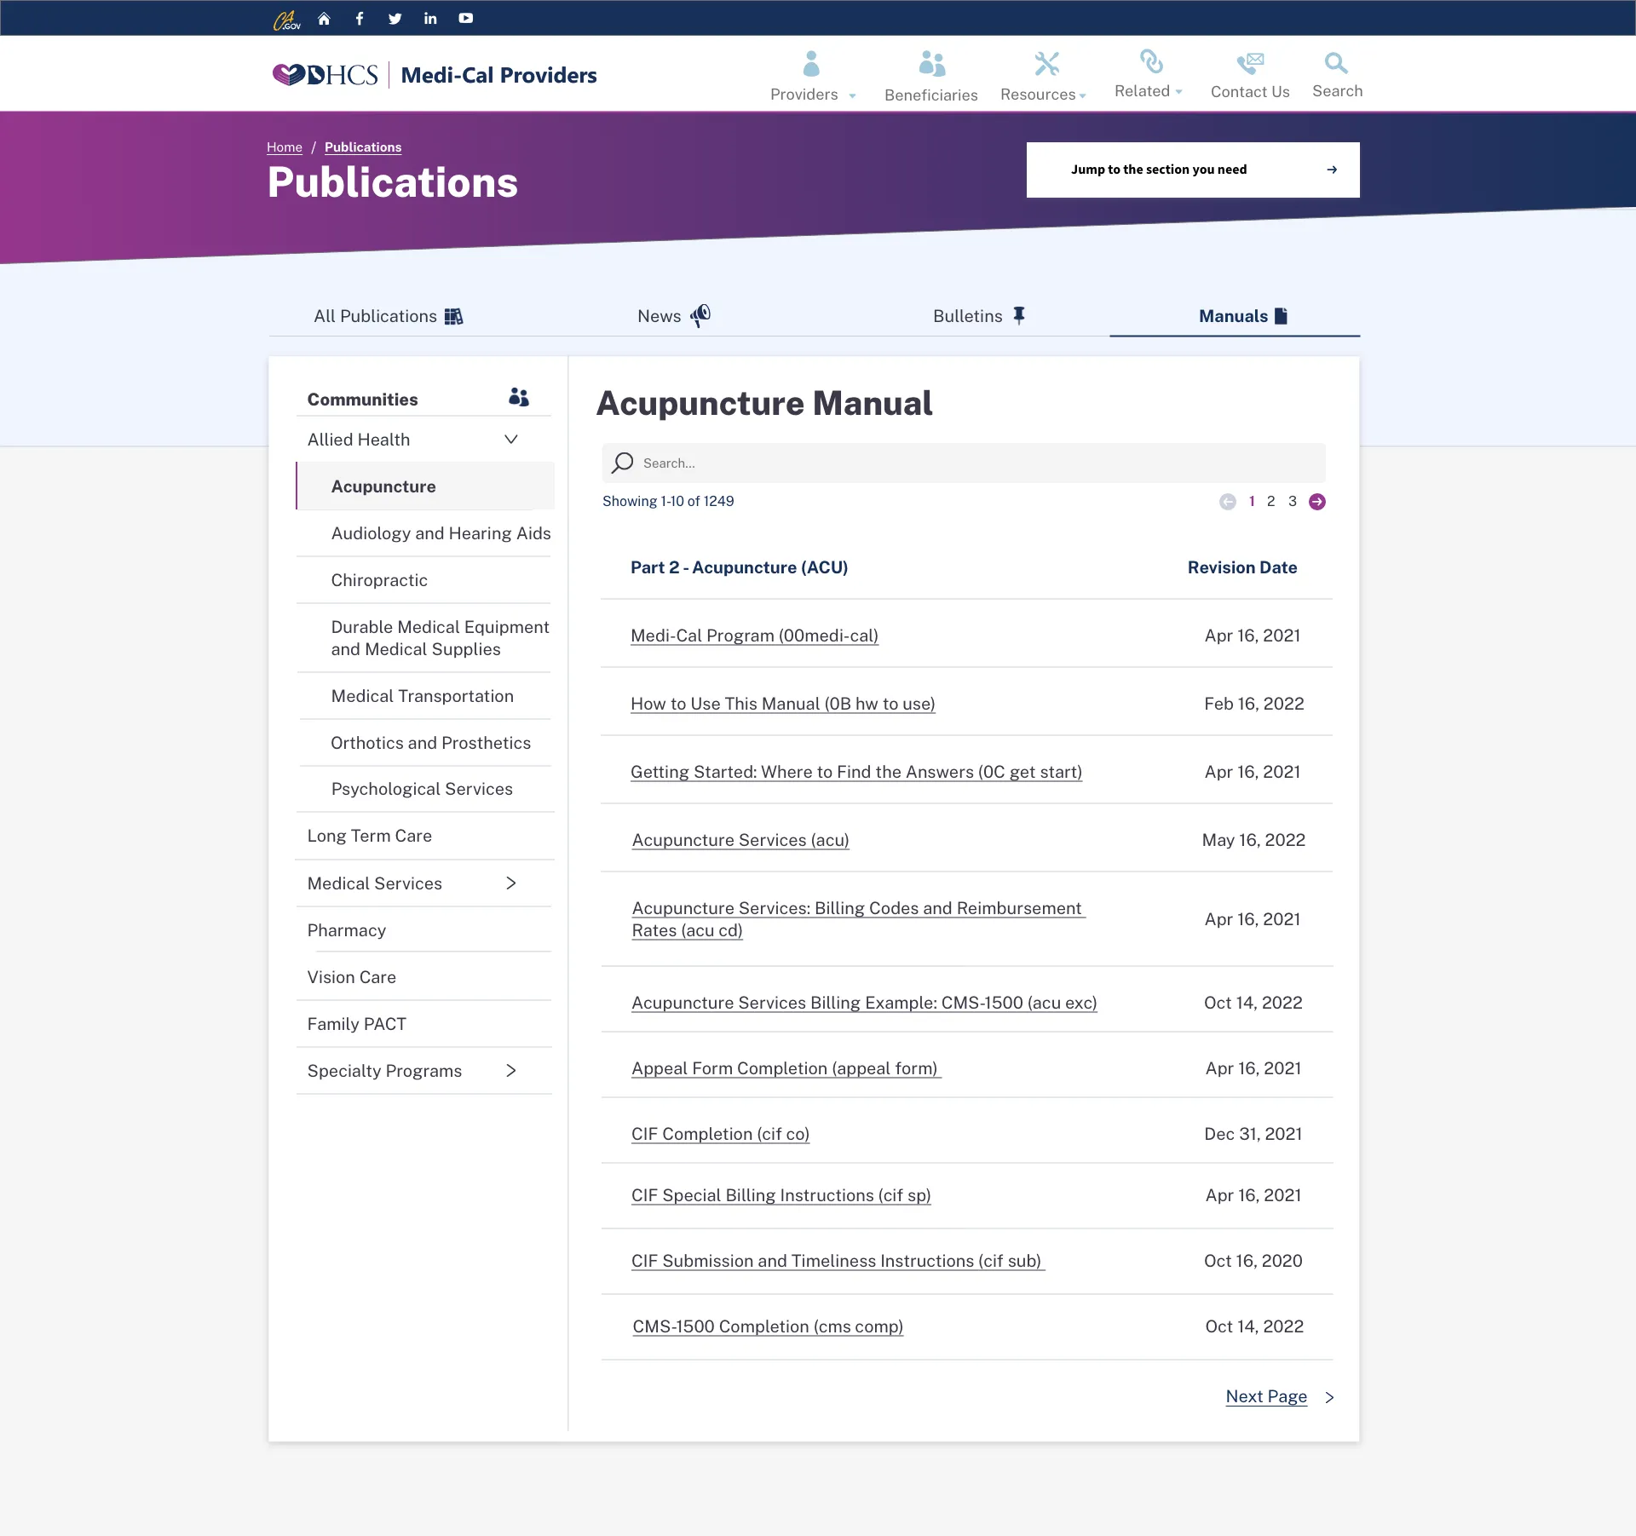Click Next Page below the table
Image resolution: width=1636 pixels, height=1536 pixels.
tap(1266, 1396)
